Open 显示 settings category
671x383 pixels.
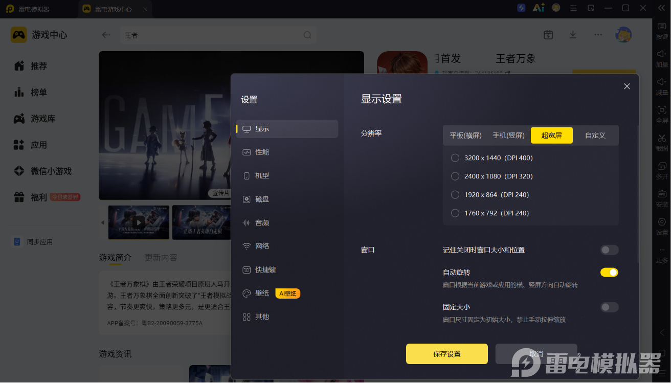click(x=287, y=129)
